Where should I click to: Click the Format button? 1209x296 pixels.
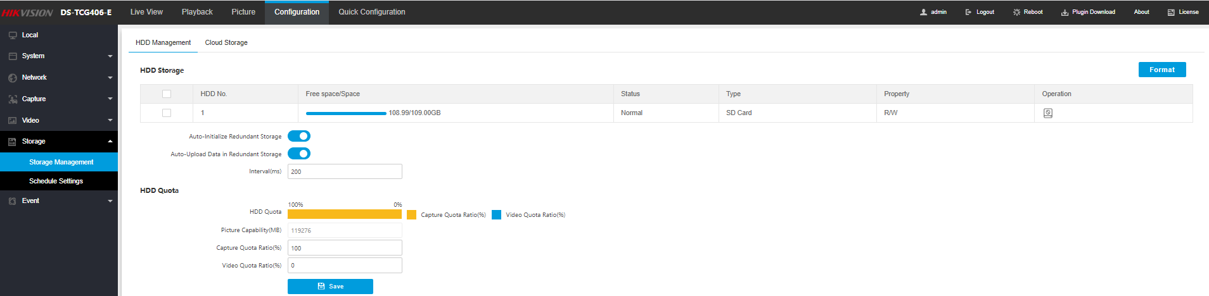click(1161, 70)
